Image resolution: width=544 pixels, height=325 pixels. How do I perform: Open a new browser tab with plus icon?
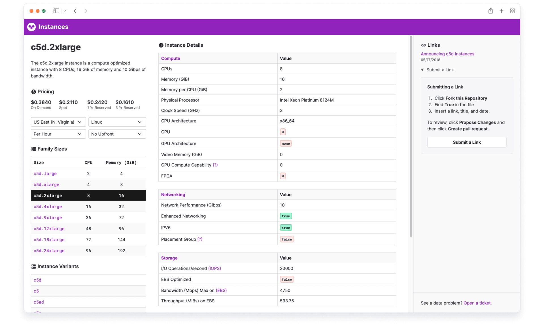pos(501,11)
